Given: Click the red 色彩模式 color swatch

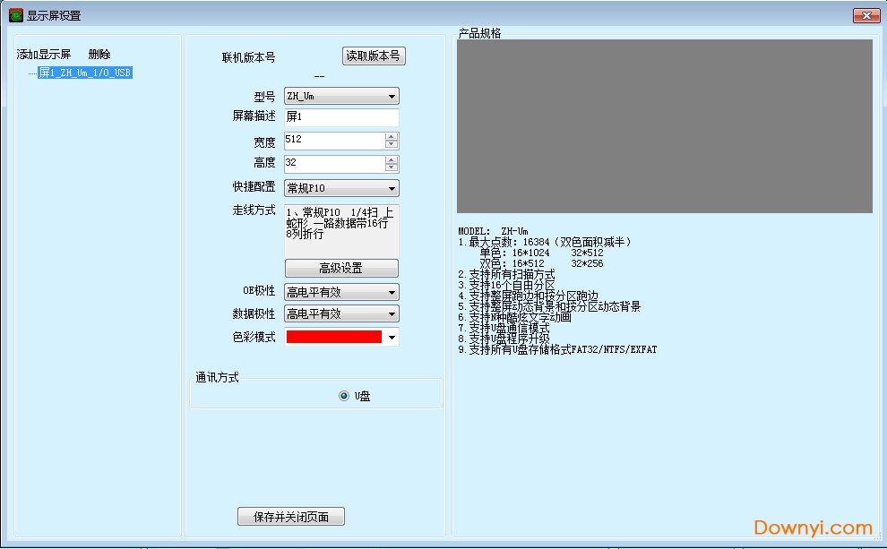Looking at the screenshot, I should (x=334, y=338).
